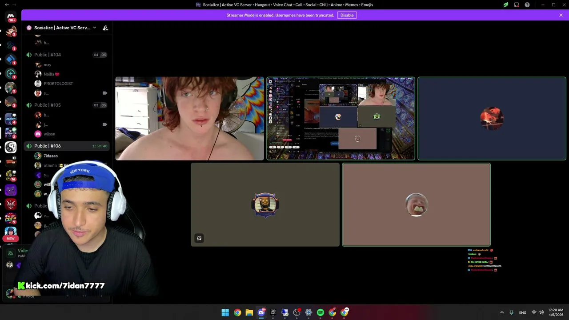Open the volume icon in system tray
The height and width of the screenshot is (320, 569).
541,312
